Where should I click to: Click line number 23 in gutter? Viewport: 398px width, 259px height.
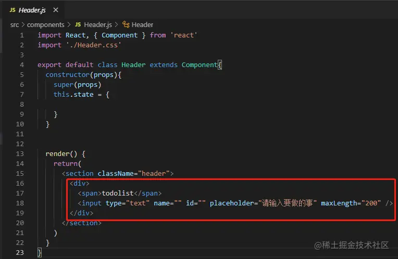[x=20, y=253]
